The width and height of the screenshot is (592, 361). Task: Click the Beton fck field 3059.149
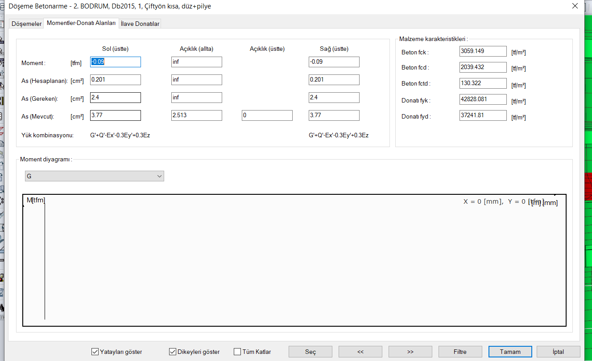coord(483,51)
